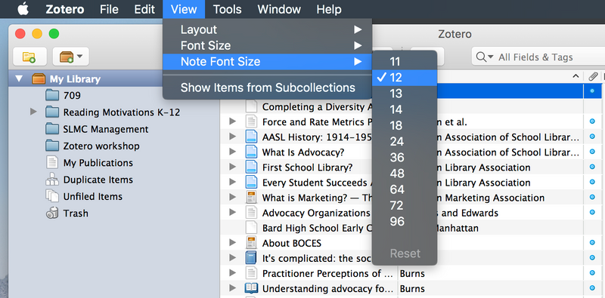Select note font size 14
The height and width of the screenshot is (298, 605).
pos(405,109)
